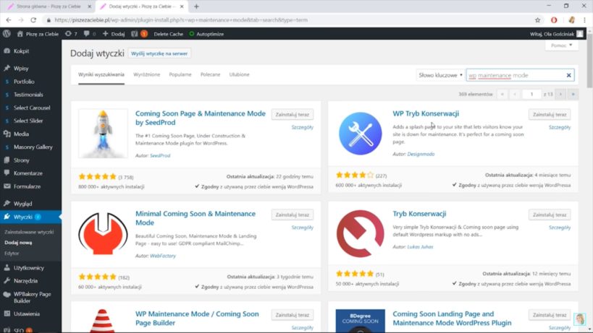This screenshot has width=593, height=333.
Task: Click Wyślij wtyczkę na serwer button
Action: (x=159, y=53)
